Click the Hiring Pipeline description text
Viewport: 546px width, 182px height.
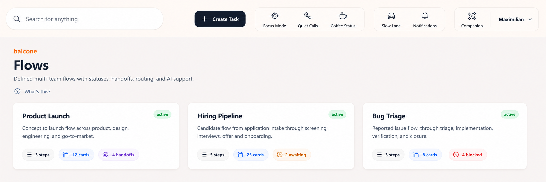tap(262, 132)
